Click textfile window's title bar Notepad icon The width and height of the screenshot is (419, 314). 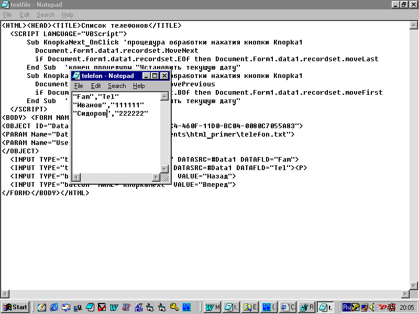tap(5, 5)
